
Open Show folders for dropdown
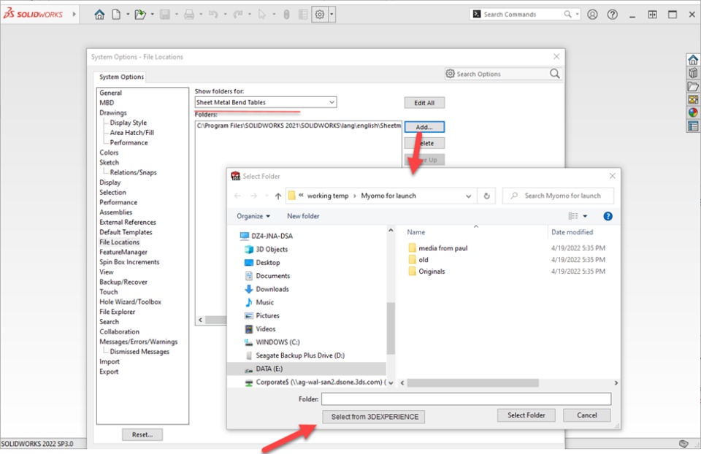click(x=266, y=102)
